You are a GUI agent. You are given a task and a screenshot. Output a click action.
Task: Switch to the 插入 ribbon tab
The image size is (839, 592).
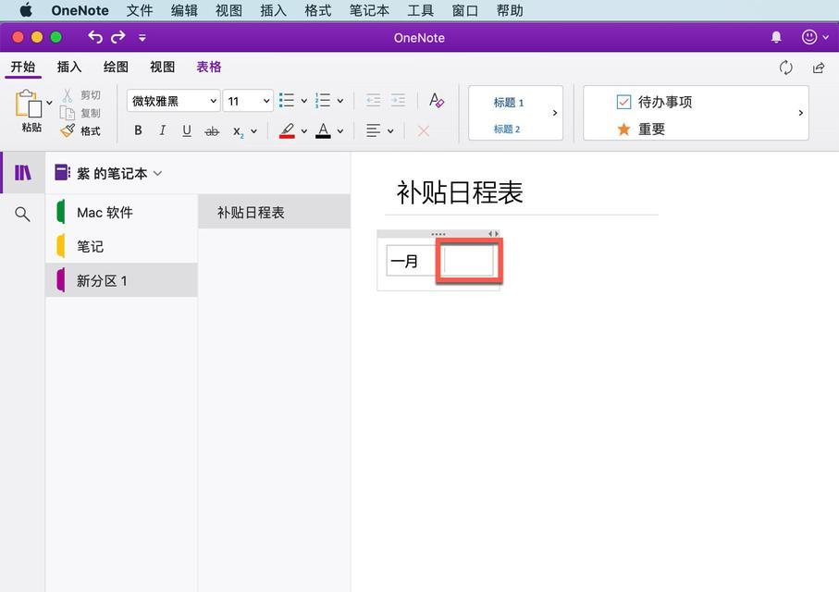click(x=69, y=67)
